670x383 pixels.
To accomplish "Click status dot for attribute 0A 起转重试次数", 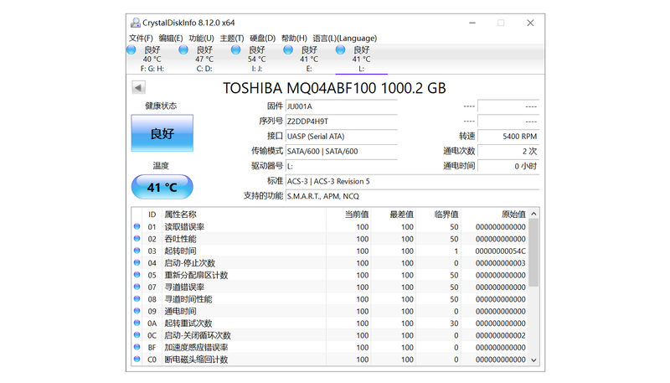I will (x=137, y=323).
